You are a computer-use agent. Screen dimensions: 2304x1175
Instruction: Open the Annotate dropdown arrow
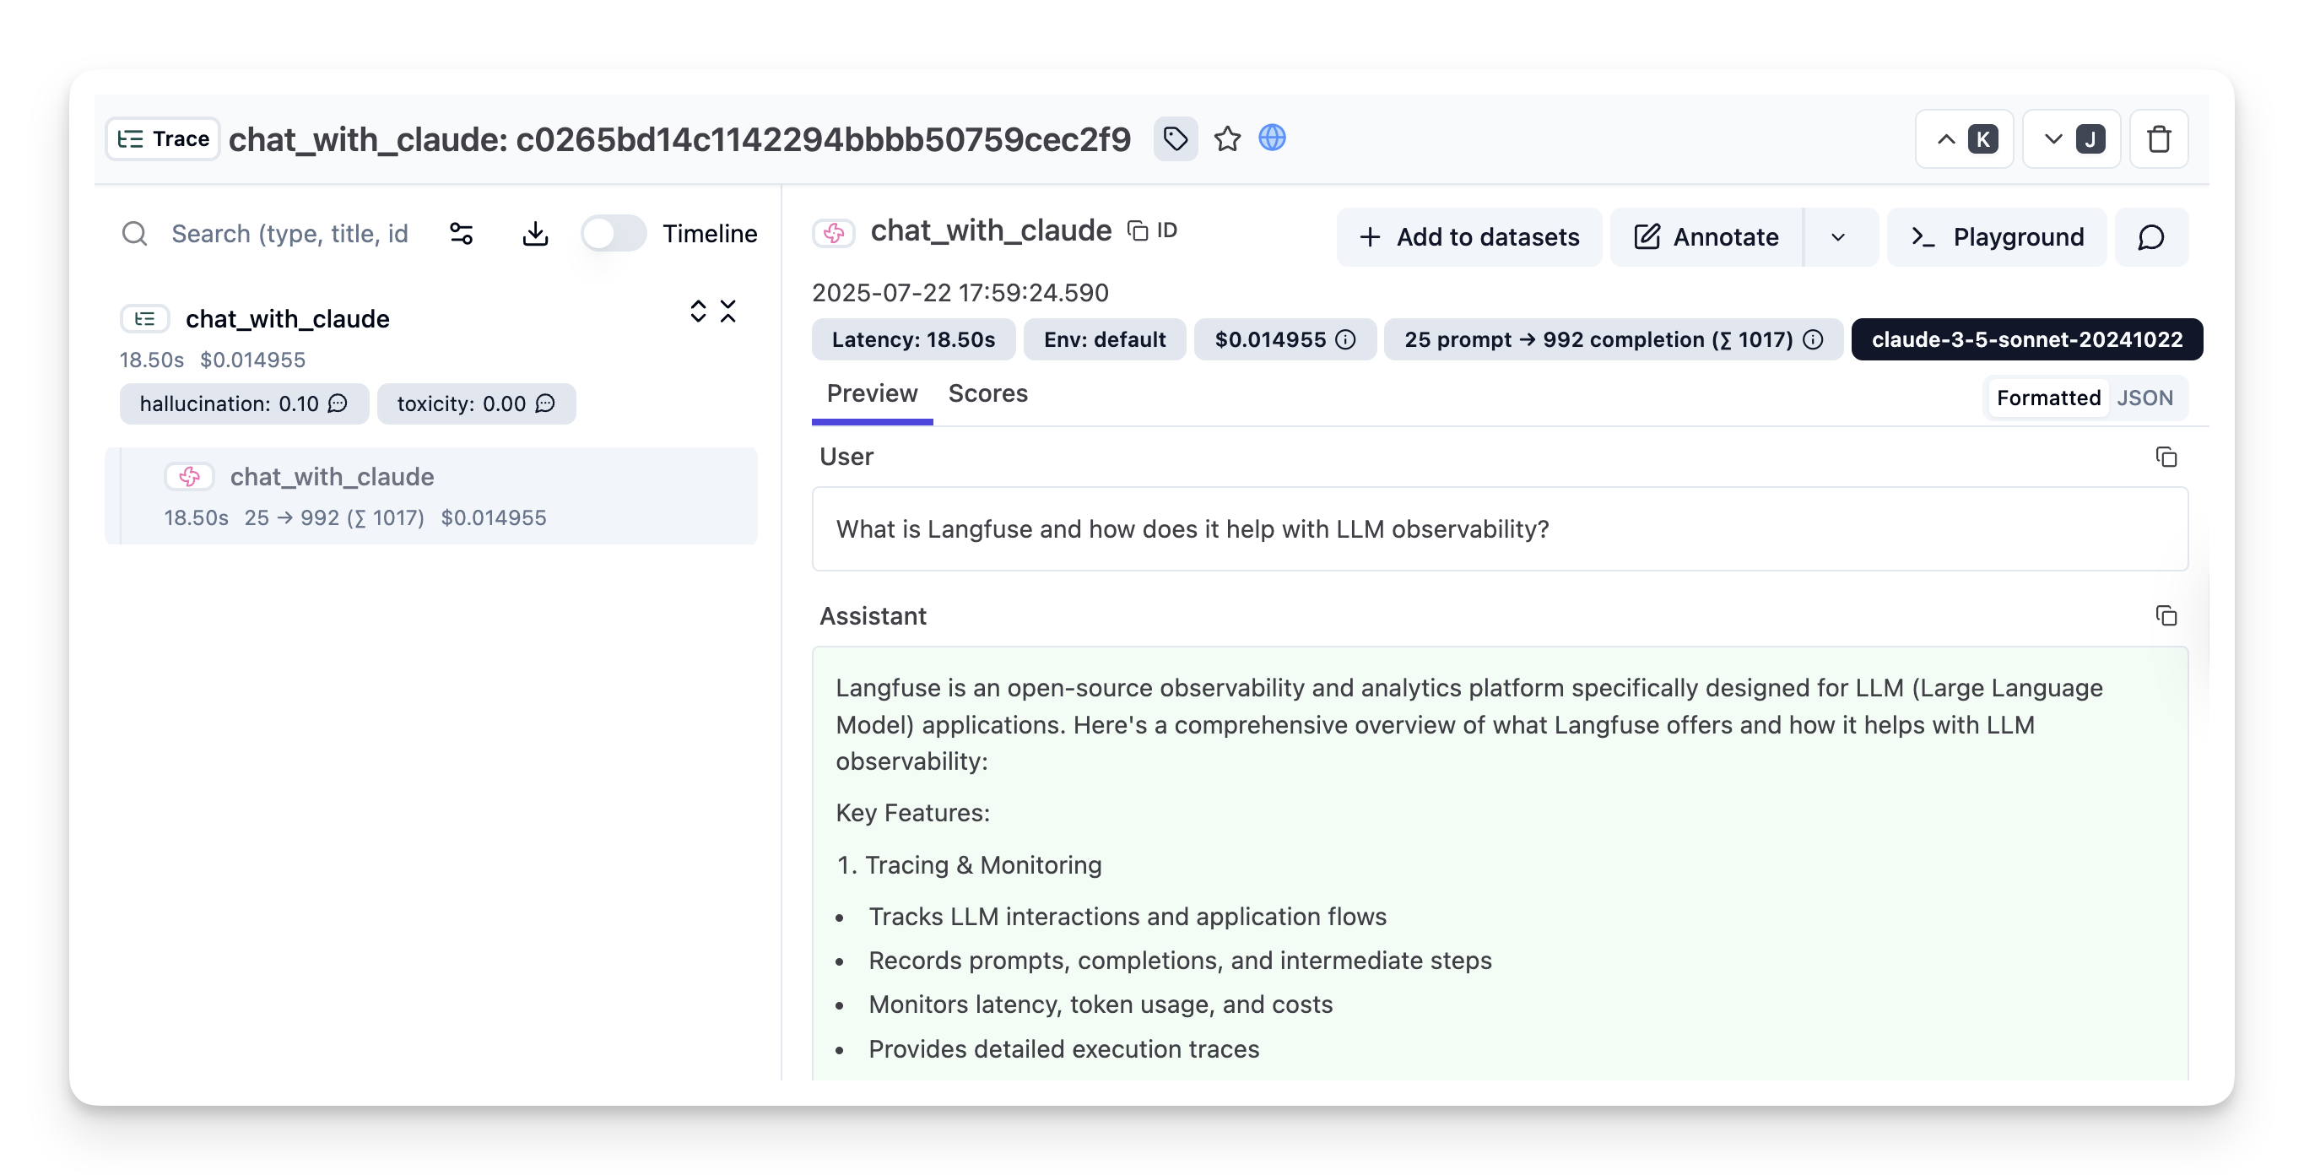1838,237
